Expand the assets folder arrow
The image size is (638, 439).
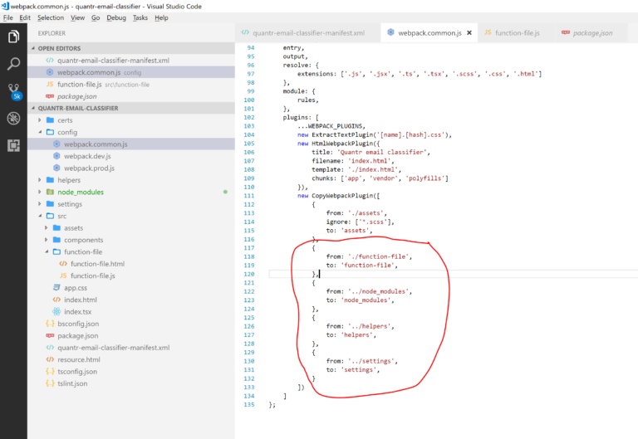47,227
